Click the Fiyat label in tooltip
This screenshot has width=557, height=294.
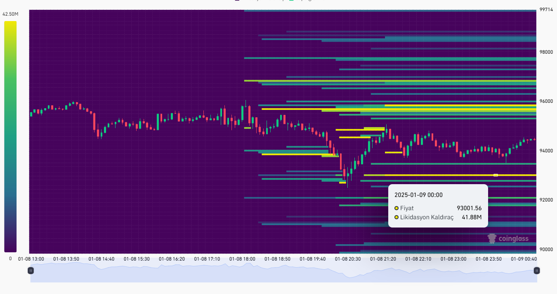pos(407,208)
